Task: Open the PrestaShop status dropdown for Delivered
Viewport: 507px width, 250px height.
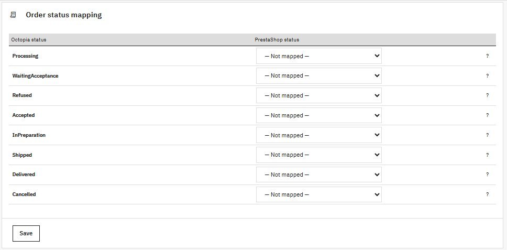Action: (x=319, y=175)
